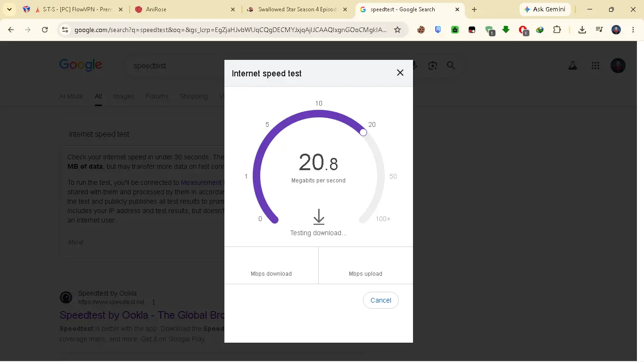Select the All results tab
Viewport: 644px width, 362px height.
tap(98, 96)
